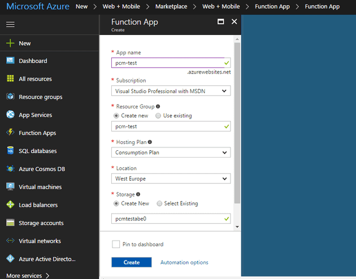Check the Pin to dashboard checkbox
Image resolution: width=356 pixels, height=279 pixels.
coord(116,245)
